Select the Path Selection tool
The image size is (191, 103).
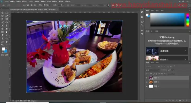click(x=7, y=38)
